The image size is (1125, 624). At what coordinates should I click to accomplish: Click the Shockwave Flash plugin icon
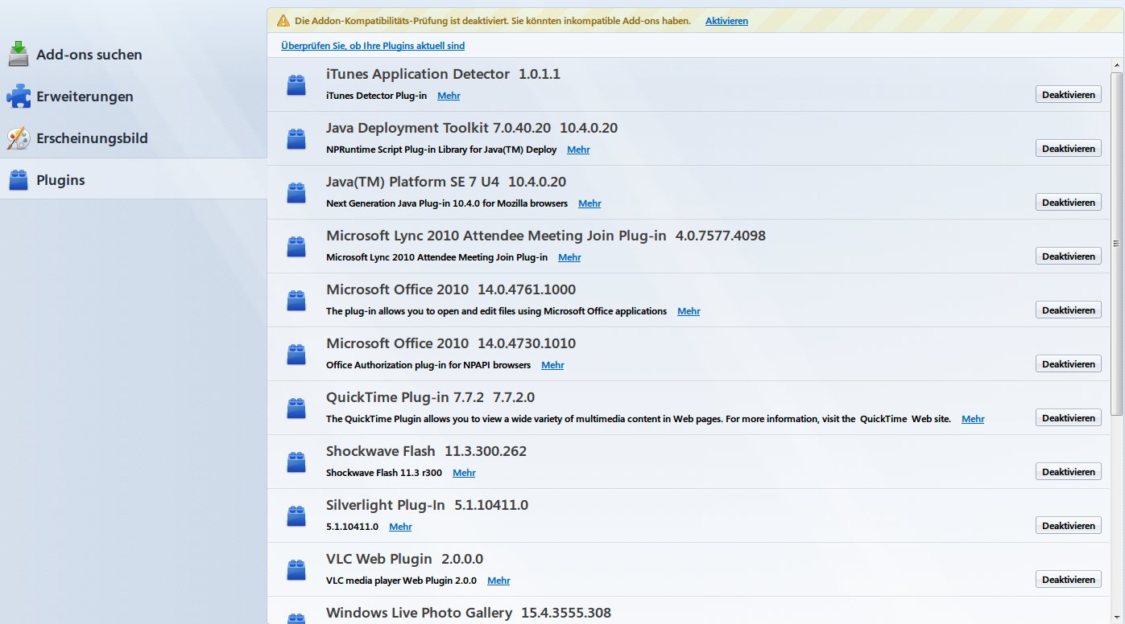click(296, 462)
